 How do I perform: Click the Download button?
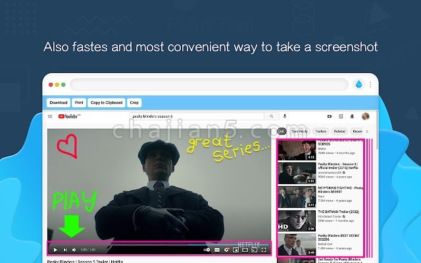59,103
